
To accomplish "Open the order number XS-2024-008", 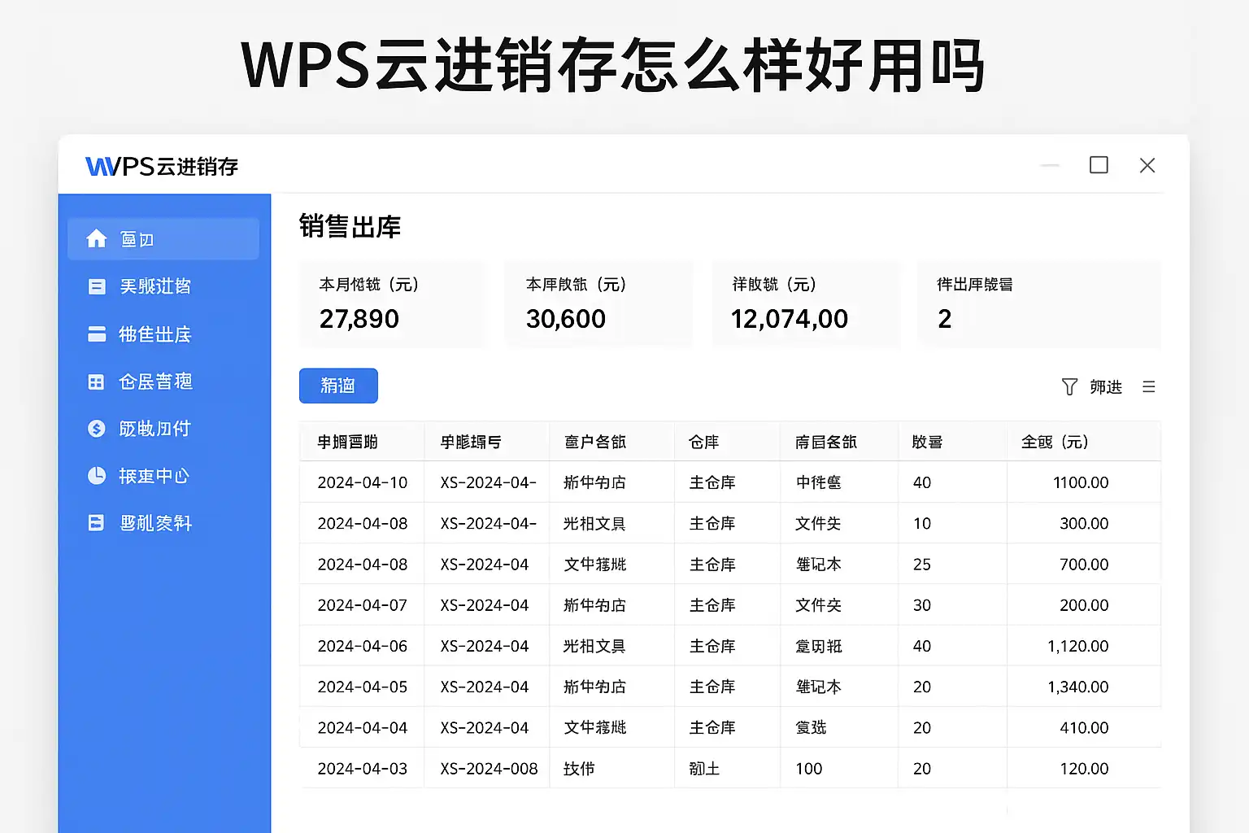I will pyautogui.click(x=490, y=769).
